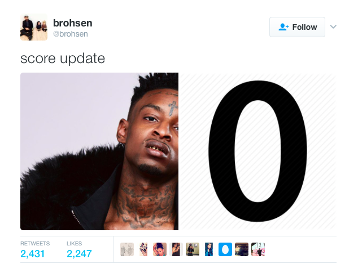Open the teal-haired woman avatar liker
The height and width of the screenshot is (264, 358).
click(209, 249)
